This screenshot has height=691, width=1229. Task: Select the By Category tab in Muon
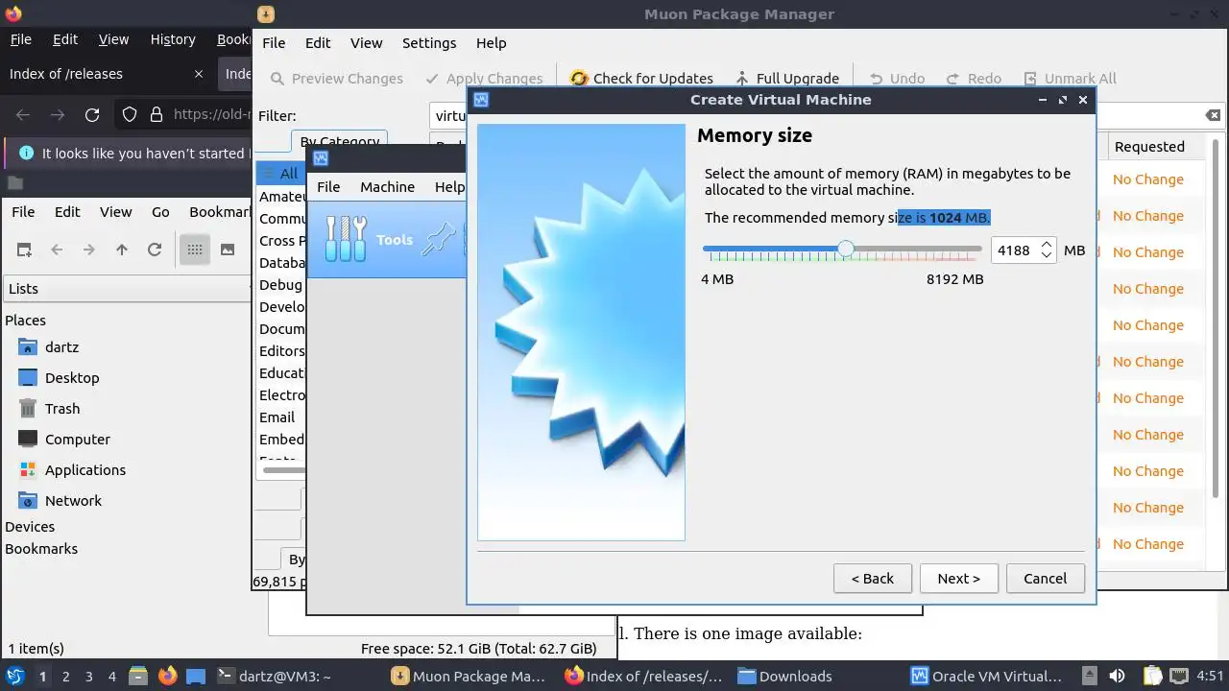339,142
